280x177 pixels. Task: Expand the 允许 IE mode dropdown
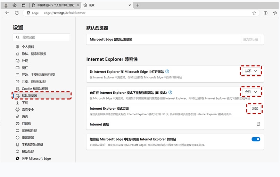[x=251, y=92]
